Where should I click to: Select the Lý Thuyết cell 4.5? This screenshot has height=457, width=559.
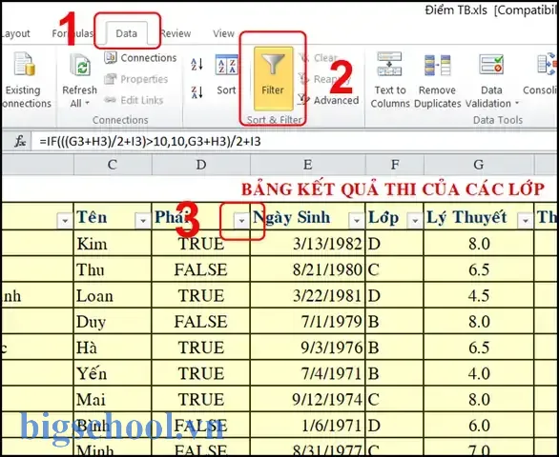tap(479, 296)
